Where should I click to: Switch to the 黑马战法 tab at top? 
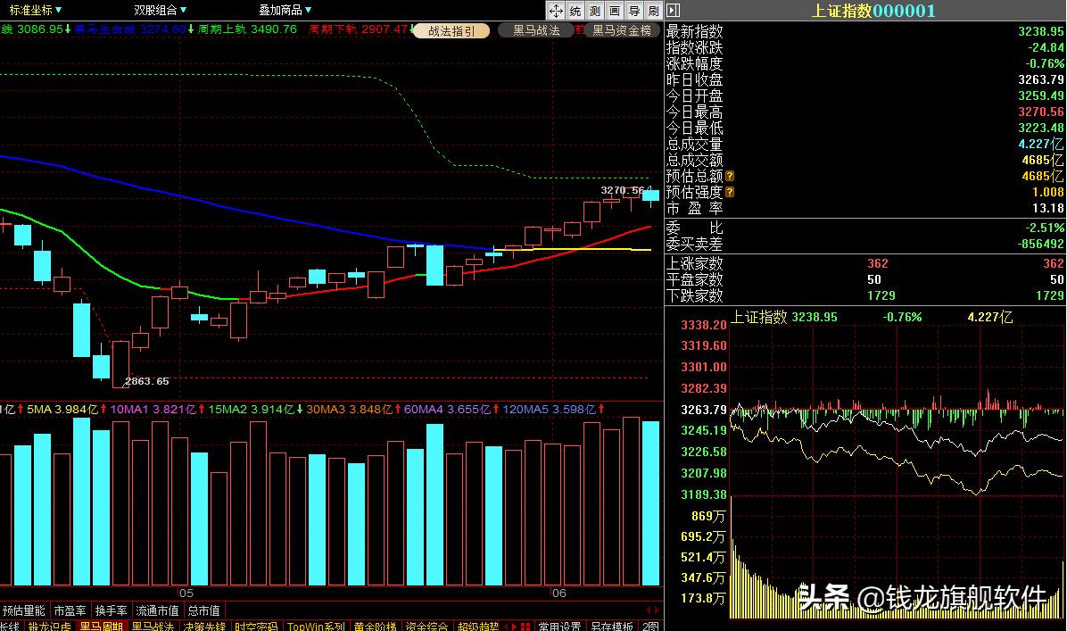tap(536, 29)
